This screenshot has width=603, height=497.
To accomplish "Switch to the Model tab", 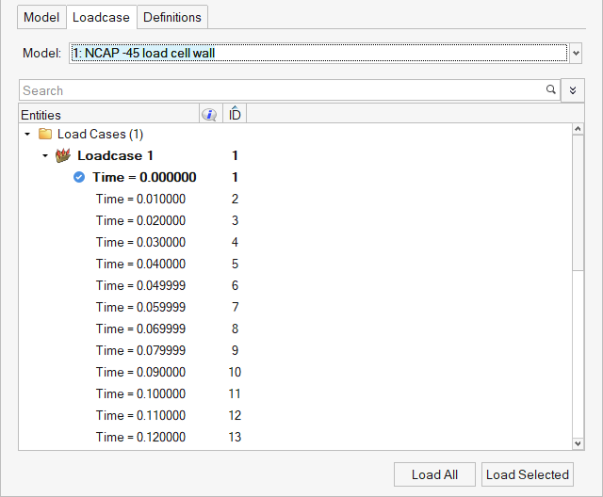I will point(41,17).
